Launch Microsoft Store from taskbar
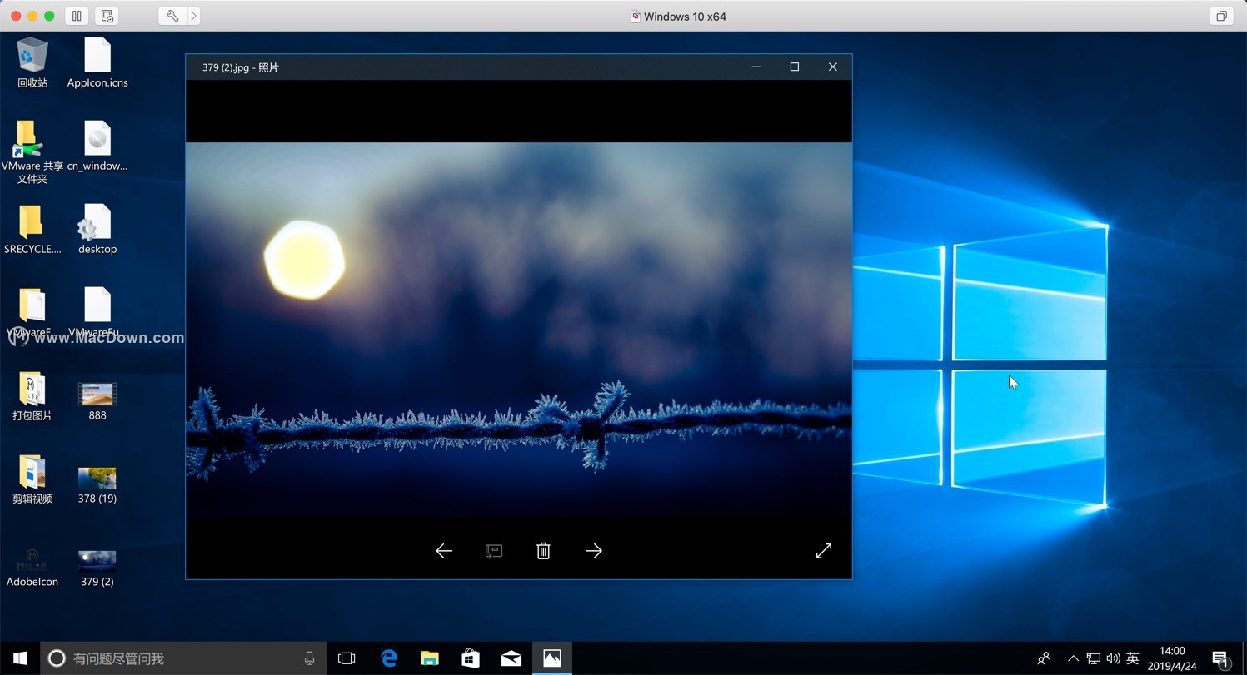 [x=471, y=658]
